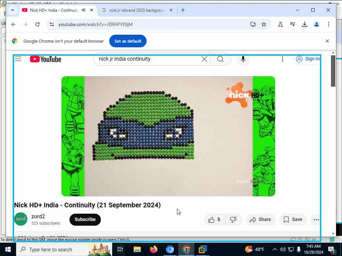This screenshot has width=342, height=256.
Task: Click the YouTube search magnifier button
Action: tap(220, 59)
